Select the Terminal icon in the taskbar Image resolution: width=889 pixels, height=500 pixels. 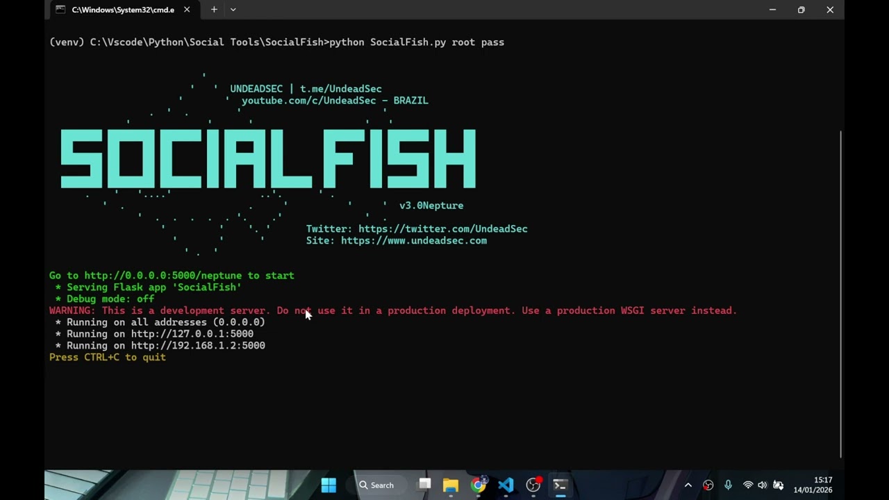coord(560,485)
